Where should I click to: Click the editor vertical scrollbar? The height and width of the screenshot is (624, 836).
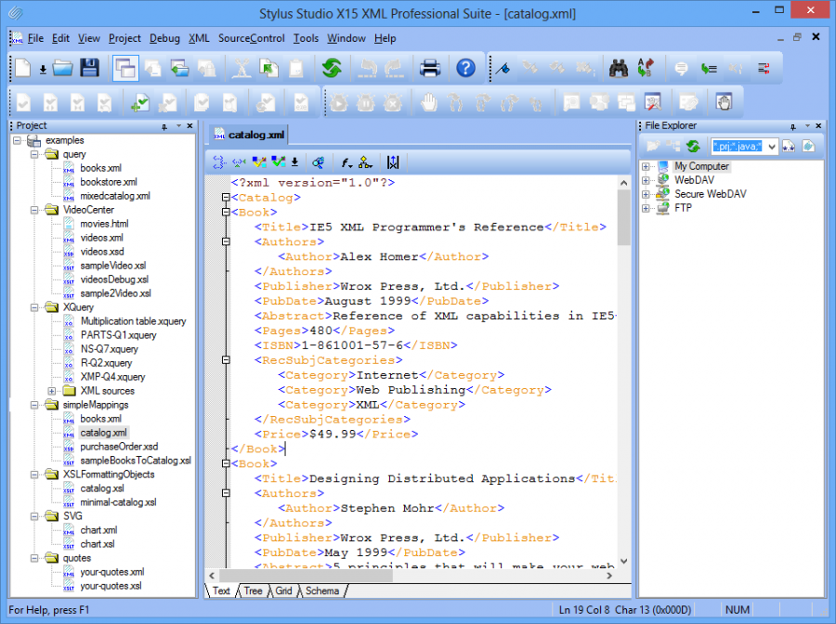623,371
